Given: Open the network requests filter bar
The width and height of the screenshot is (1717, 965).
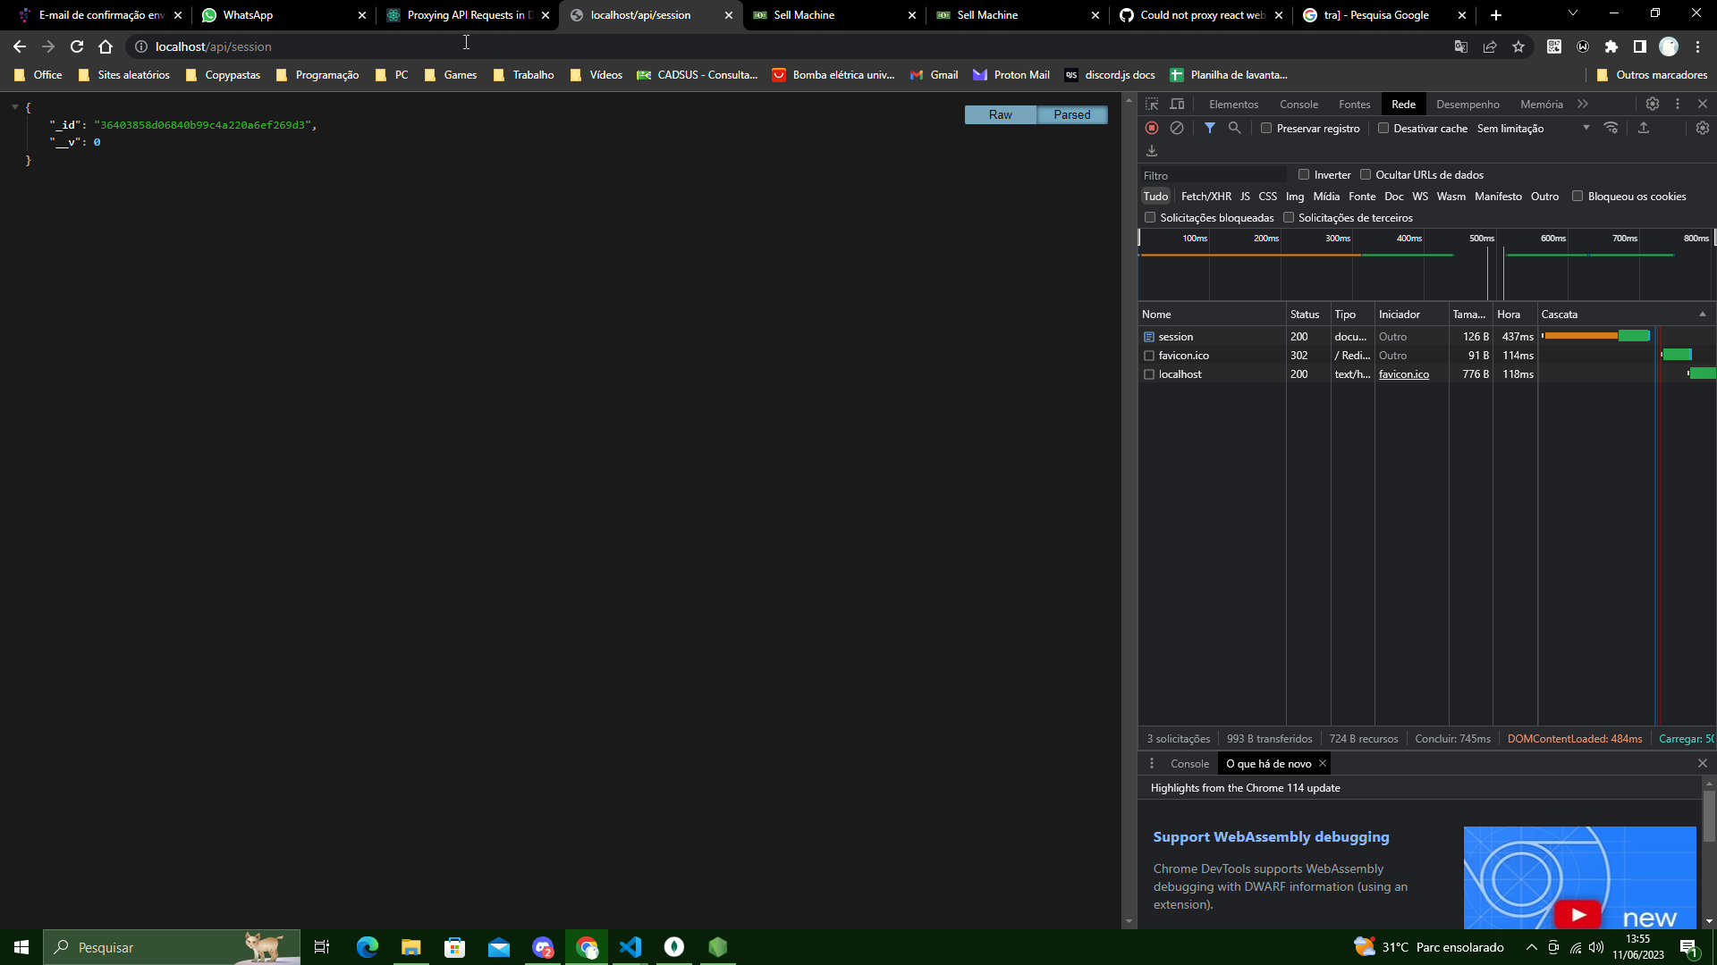Looking at the screenshot, I should 1210,128.
